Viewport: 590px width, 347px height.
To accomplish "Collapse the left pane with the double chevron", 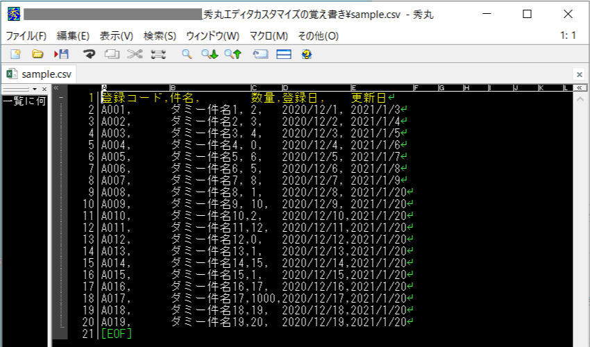I will [x=56, y=87].
